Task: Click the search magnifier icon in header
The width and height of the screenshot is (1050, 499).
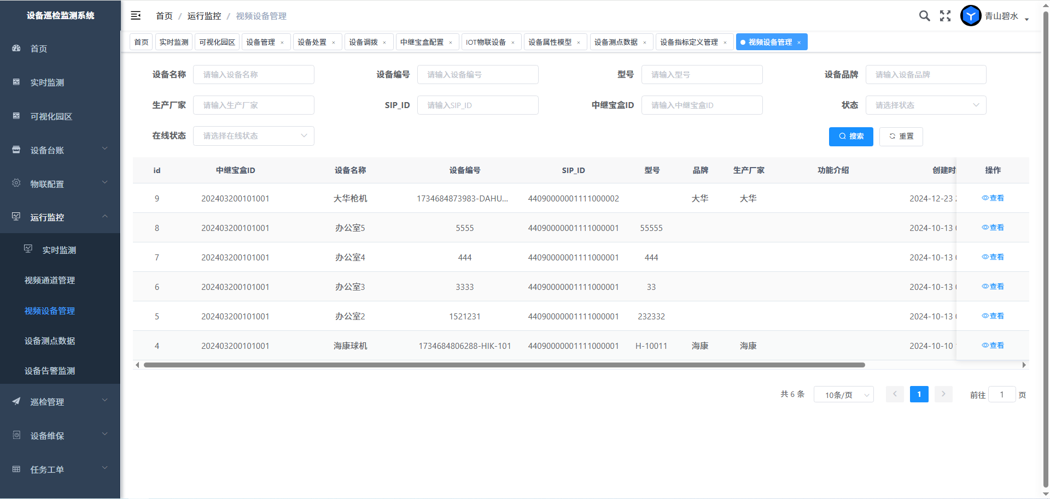Action: (x=924, y=16)
